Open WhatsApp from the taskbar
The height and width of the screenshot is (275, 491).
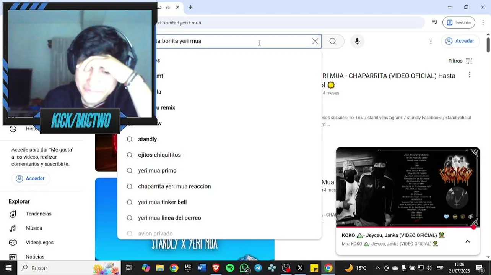click(244, 268)
